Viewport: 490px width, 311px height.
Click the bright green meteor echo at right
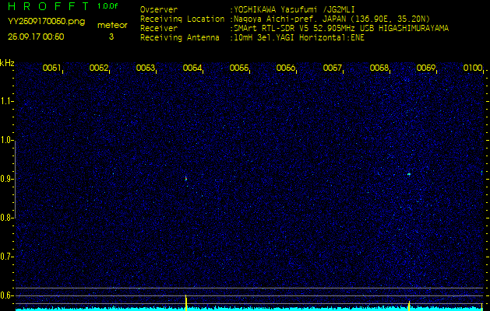(x=408, y=174)
